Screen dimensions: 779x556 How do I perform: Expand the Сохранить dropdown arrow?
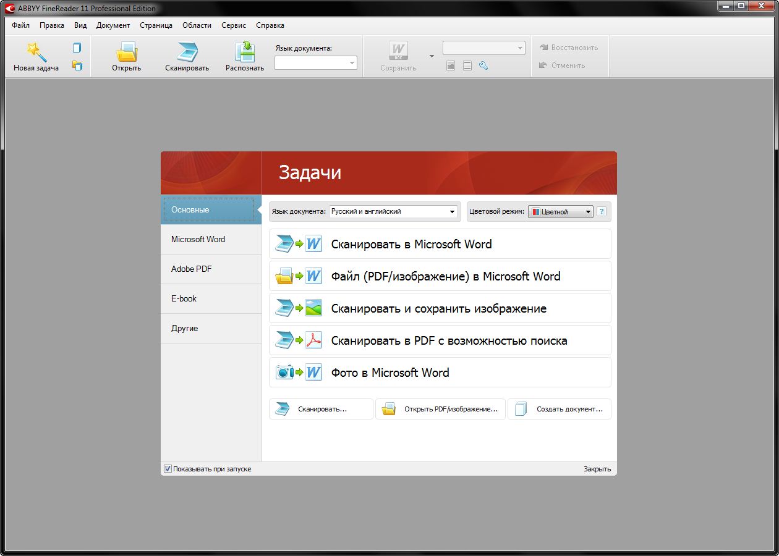432,56
